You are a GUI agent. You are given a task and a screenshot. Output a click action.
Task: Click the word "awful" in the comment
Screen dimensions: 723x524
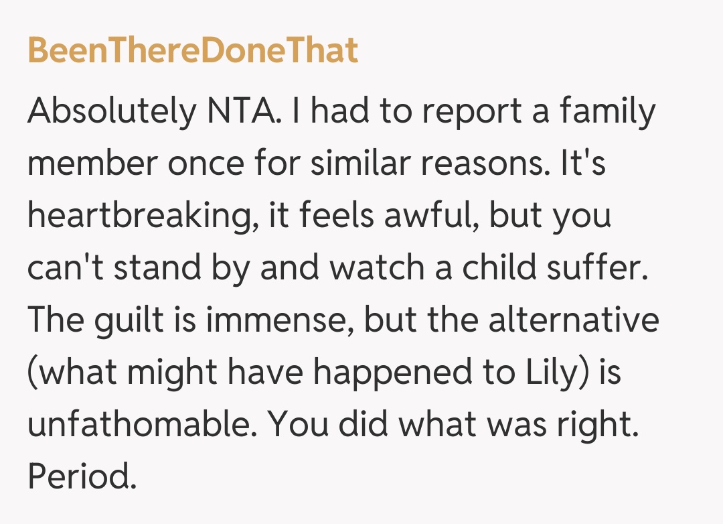(x=430, y=216)
